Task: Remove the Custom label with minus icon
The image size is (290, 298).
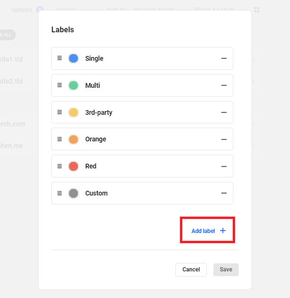Action: click(223, 193)
